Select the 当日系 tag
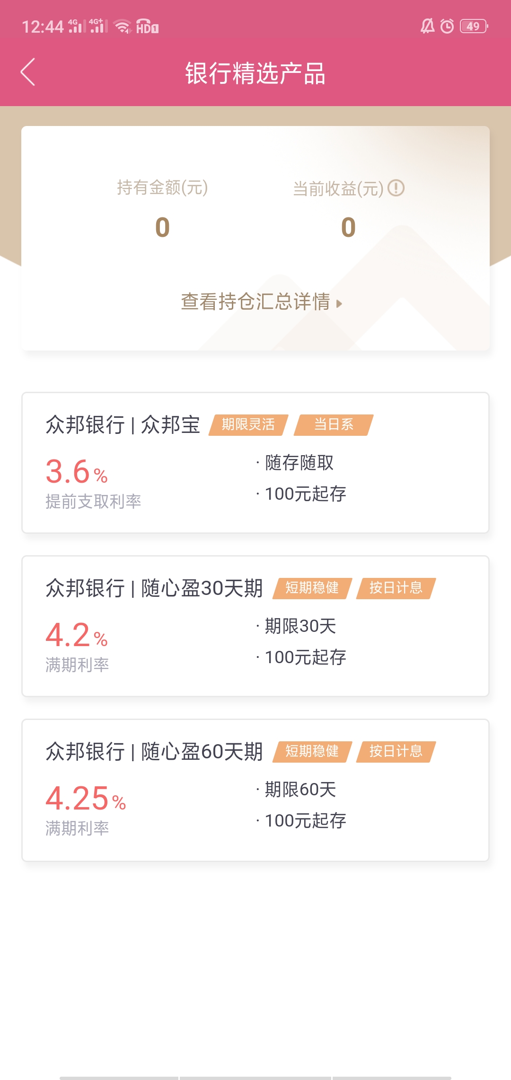The image size is (511, 1080). 334,424
